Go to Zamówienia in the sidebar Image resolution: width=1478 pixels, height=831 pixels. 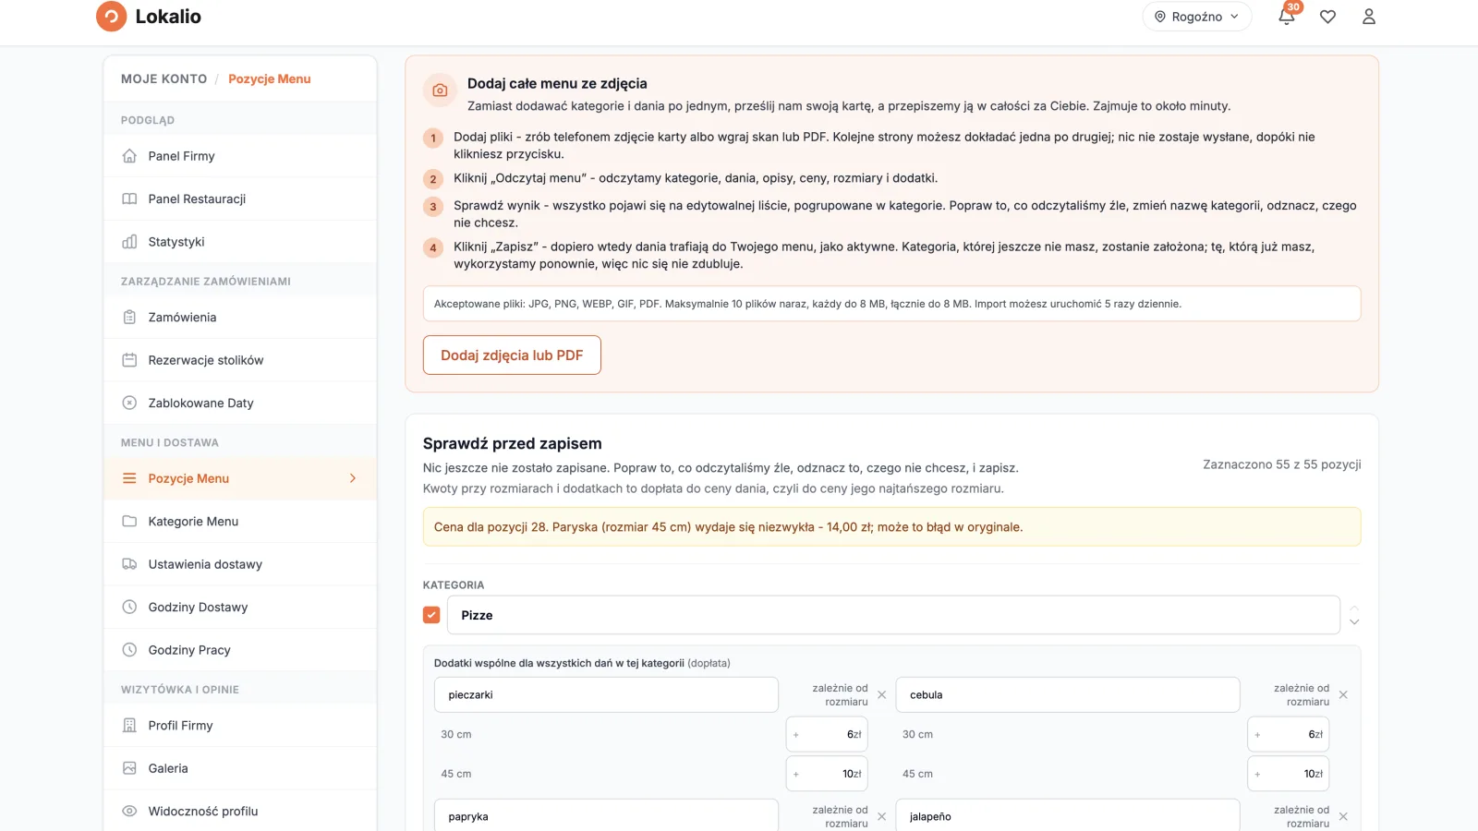240,318
